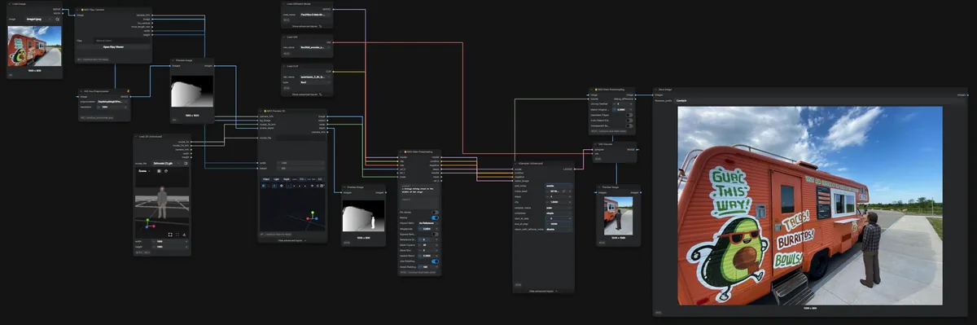
Task: Collapse the Save Image node using its title icon
Action: pos(656,89)
